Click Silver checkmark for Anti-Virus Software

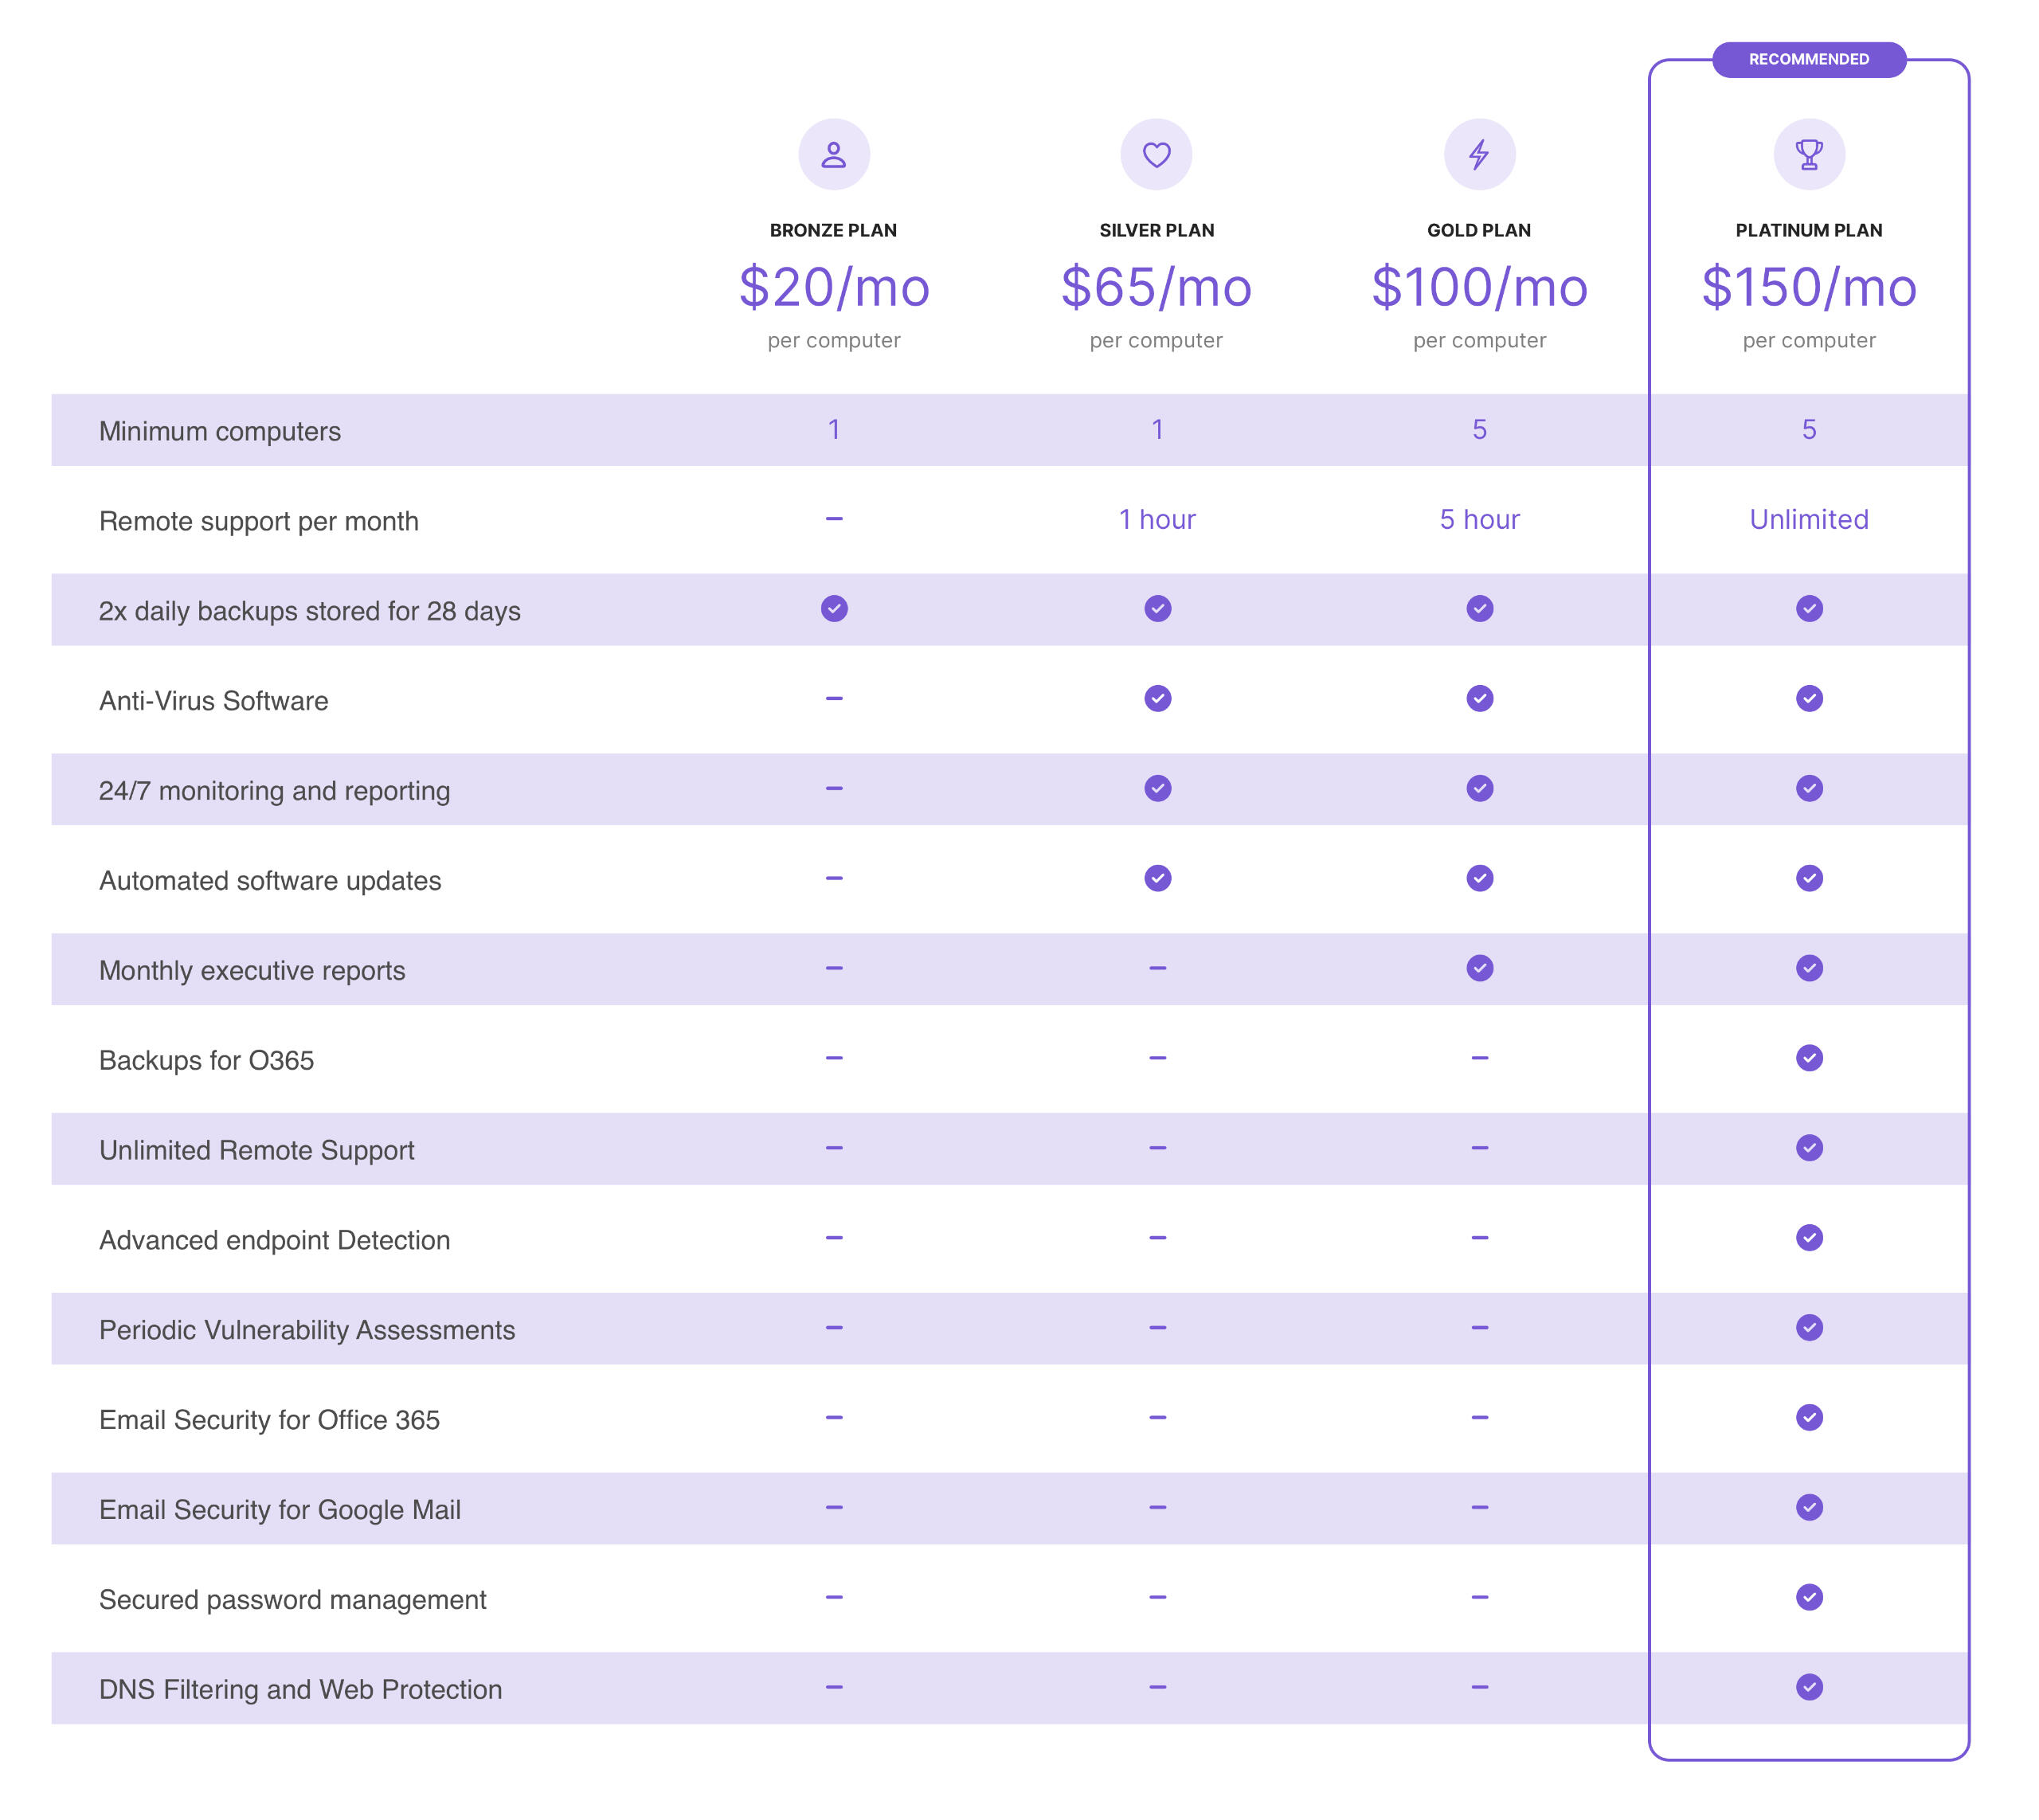coord(1157,699)
